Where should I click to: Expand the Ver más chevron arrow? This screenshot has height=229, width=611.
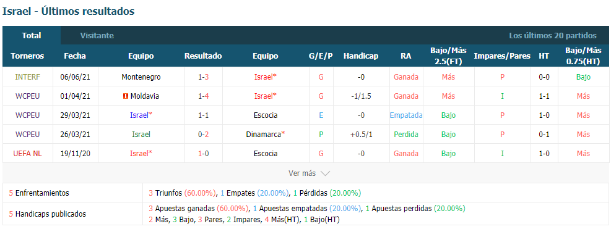(325, 173)
